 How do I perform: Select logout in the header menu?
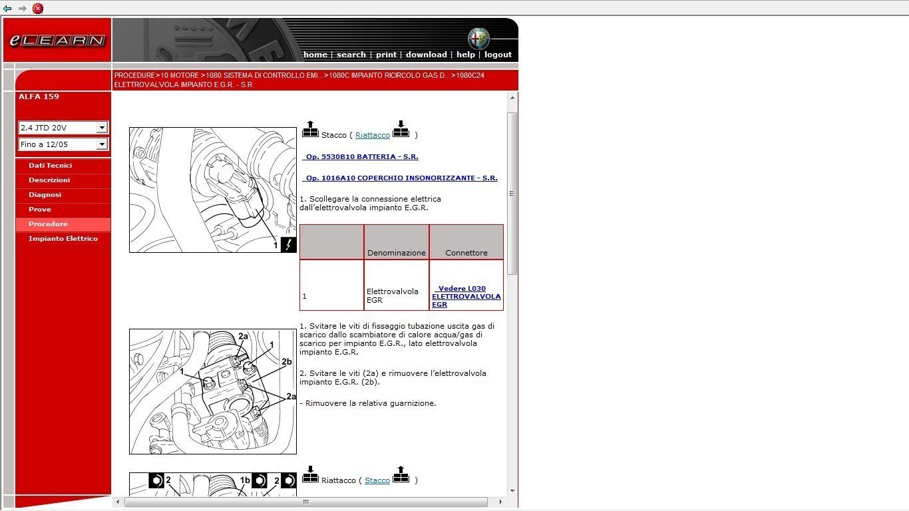[498, 55]
